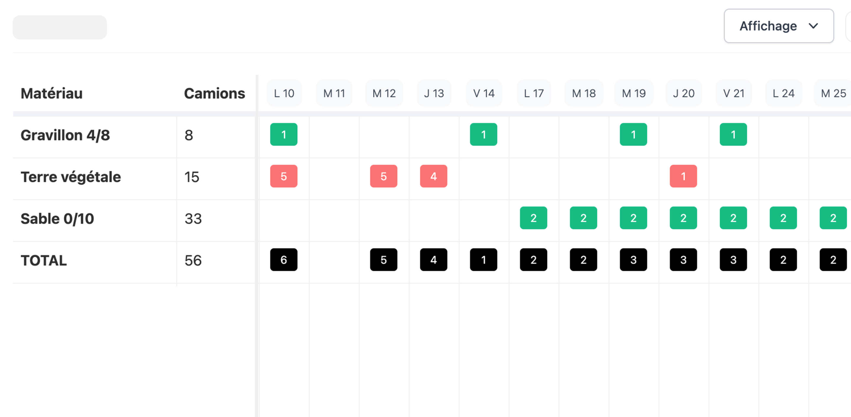Select the L 10 date header

[284, 93]
